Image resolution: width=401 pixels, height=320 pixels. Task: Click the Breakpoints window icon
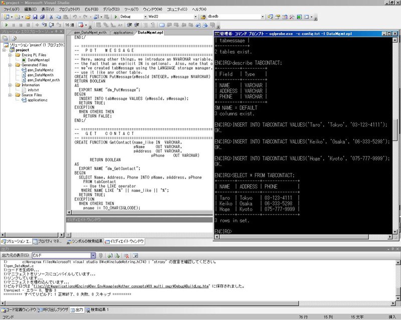[x=81, y=25]
